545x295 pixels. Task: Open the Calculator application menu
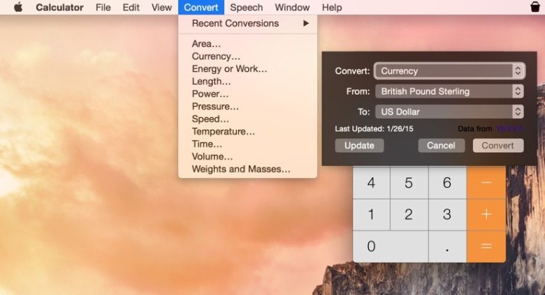(x=59, y=7)
